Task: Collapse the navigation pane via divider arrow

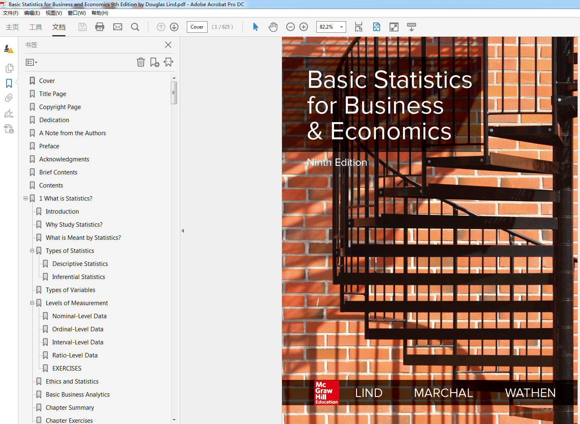Action: (x=183, y=231)
